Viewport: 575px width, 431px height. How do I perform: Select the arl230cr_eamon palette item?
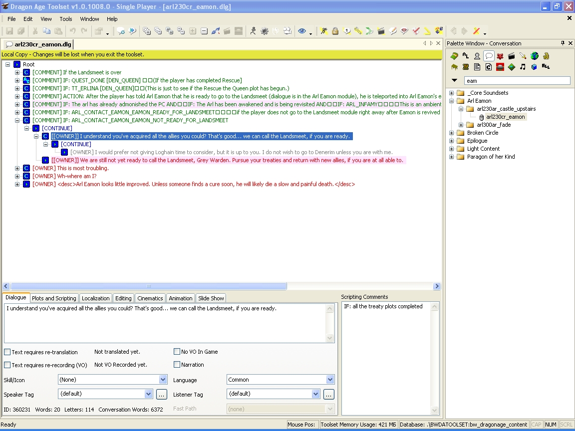[x=505, y=117]
